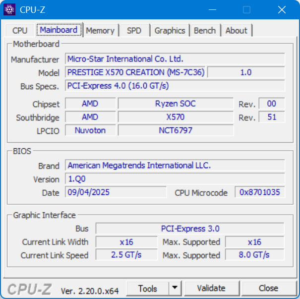Click the Chipset Rev. value 00

point(272,104)
